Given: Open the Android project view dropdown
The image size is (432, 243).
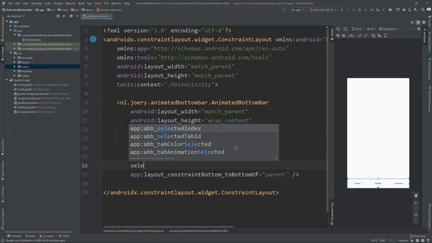Looking at the screenshot, I should 16,16.
